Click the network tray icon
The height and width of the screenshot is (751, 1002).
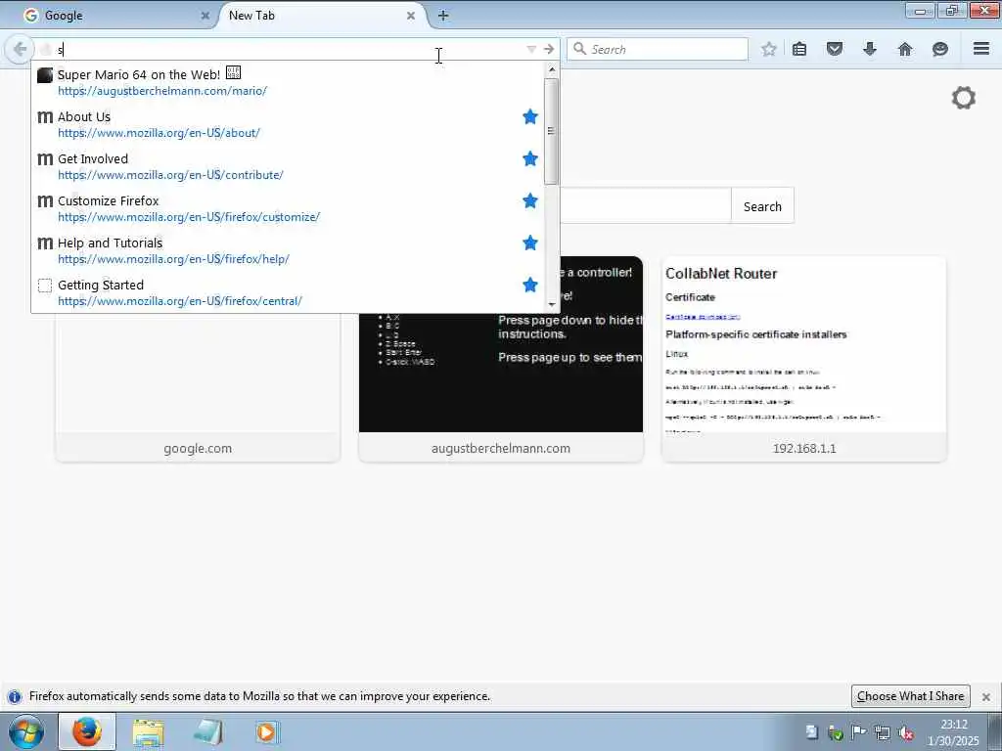[883, 732]
